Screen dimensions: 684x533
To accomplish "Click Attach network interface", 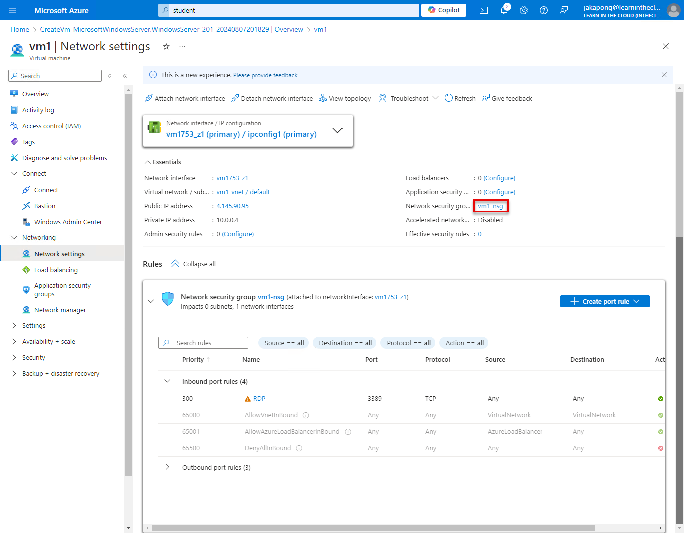I will pyautogui.click(x=185, y=98).
